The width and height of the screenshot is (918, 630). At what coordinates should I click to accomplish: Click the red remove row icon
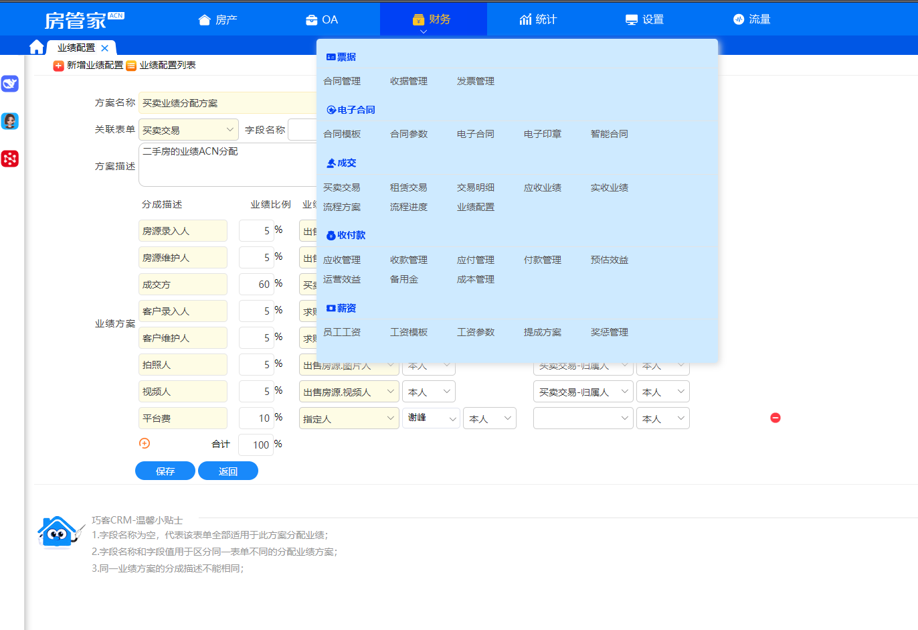pyautogui.click(x=775, y=418)
